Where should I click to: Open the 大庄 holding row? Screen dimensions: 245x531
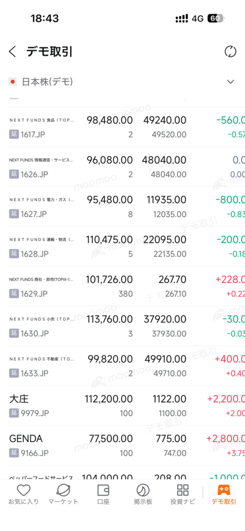[x=126, y=406]
